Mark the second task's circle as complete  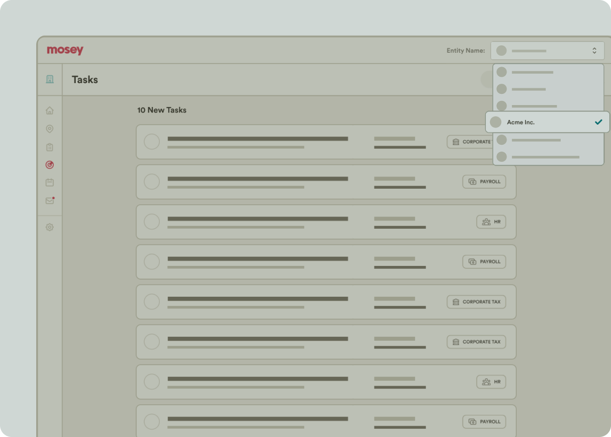pos(152,182)
